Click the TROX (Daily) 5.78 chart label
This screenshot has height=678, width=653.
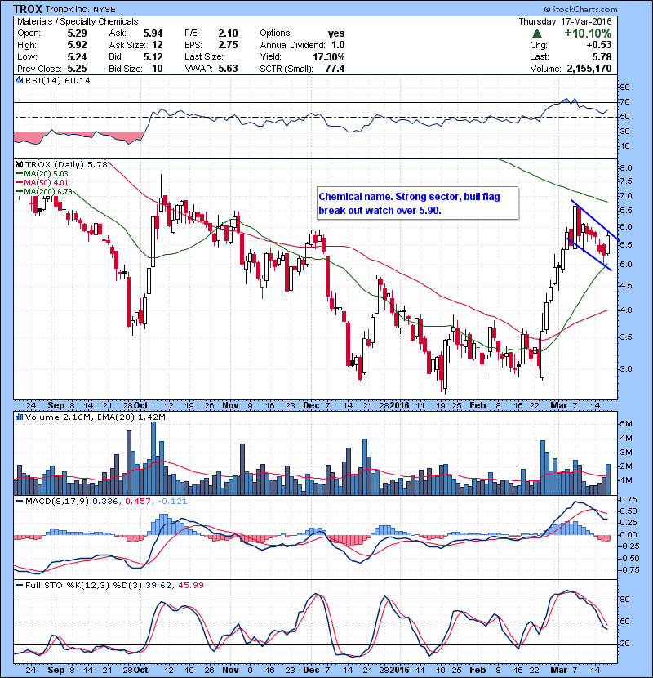tap(66, 164)
